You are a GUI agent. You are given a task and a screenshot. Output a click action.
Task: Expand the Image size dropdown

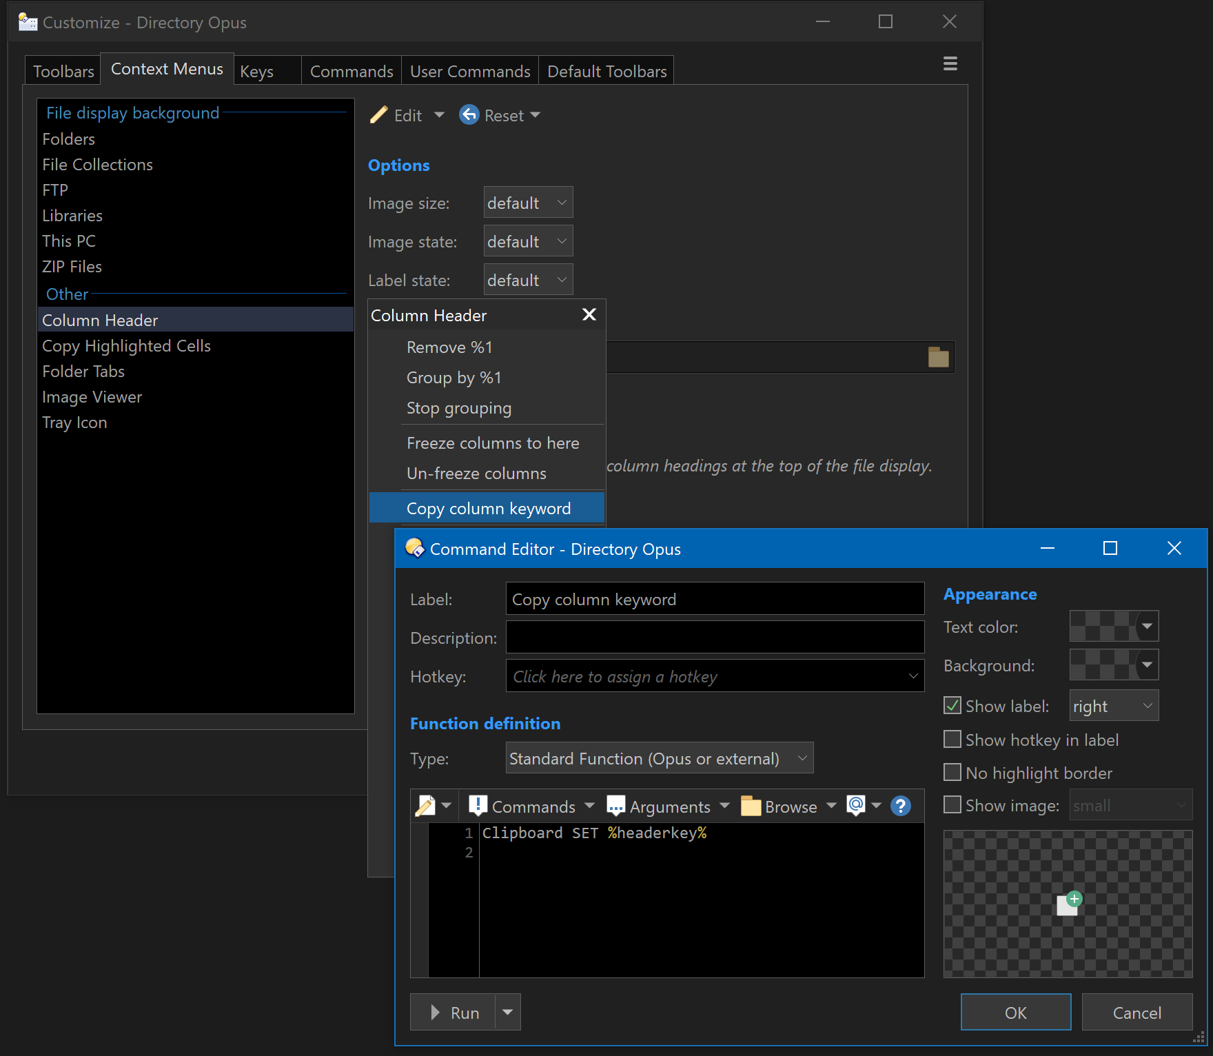(x=528, y=203)
